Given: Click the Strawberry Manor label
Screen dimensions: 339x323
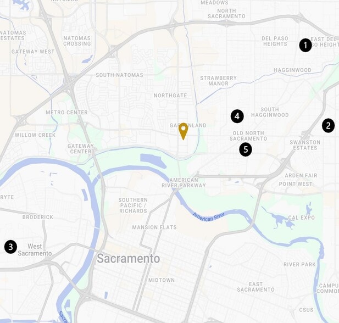Looking at the screenshot, I should click(218, 81).
